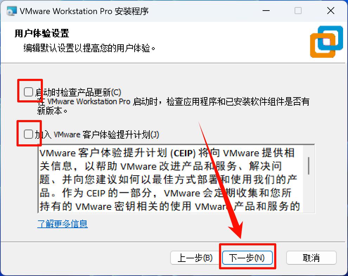Go back with 上一步(B) button
Screen dimensions: 348x276
pyautogui.click(x=195, y=258)
